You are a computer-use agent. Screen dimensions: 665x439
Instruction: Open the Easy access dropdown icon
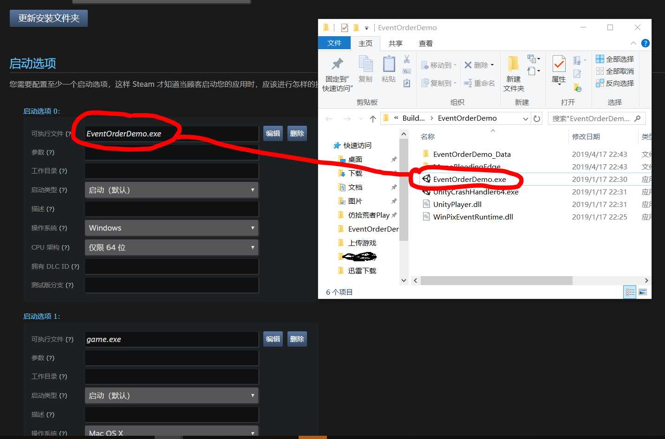pos(534,71)
